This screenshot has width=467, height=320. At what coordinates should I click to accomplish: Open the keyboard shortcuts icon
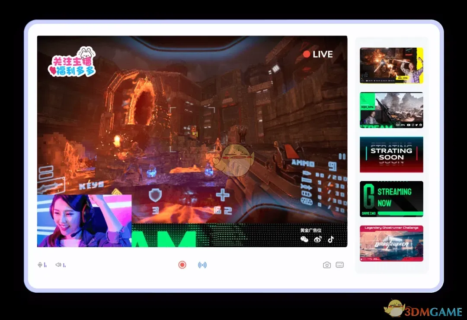pos(340,265)
